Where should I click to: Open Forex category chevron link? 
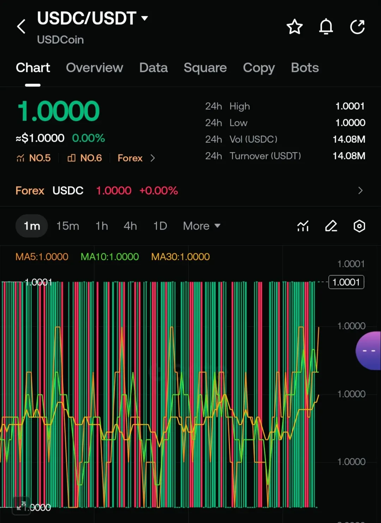pos(136,158)
